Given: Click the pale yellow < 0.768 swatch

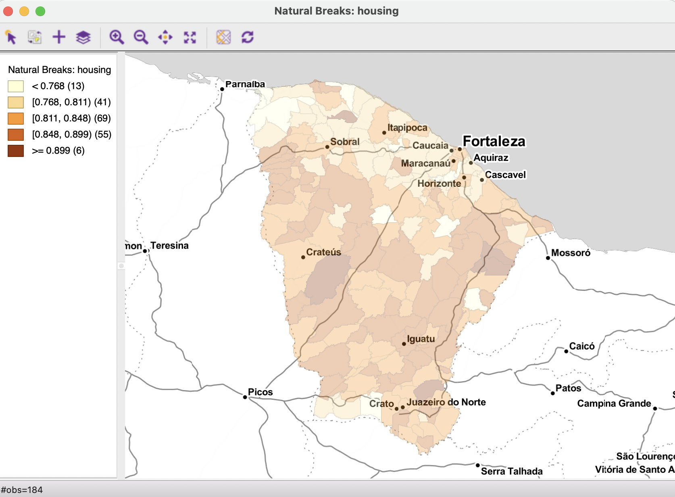Looking at the screenshot, I should click(16, 86).
